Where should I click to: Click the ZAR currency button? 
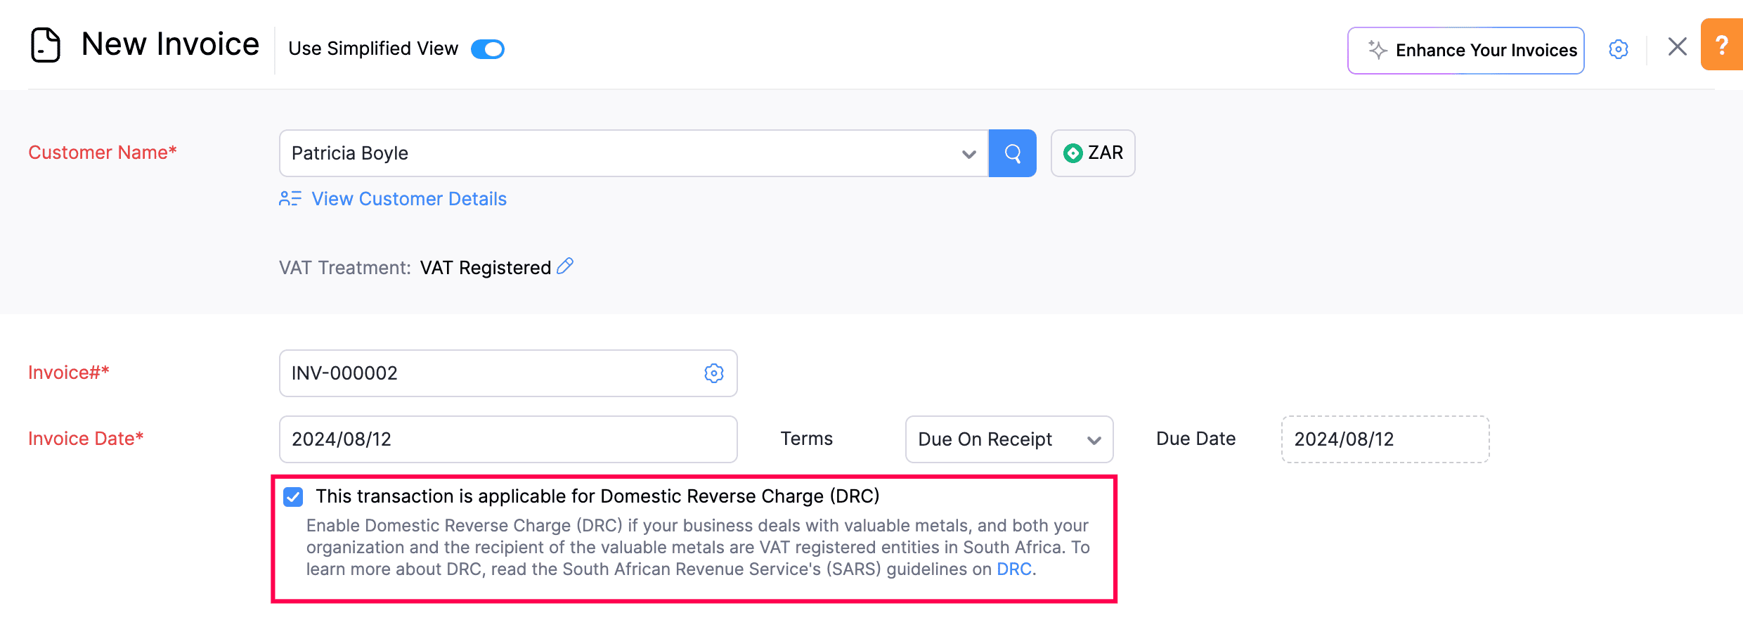coord(1092,153)
